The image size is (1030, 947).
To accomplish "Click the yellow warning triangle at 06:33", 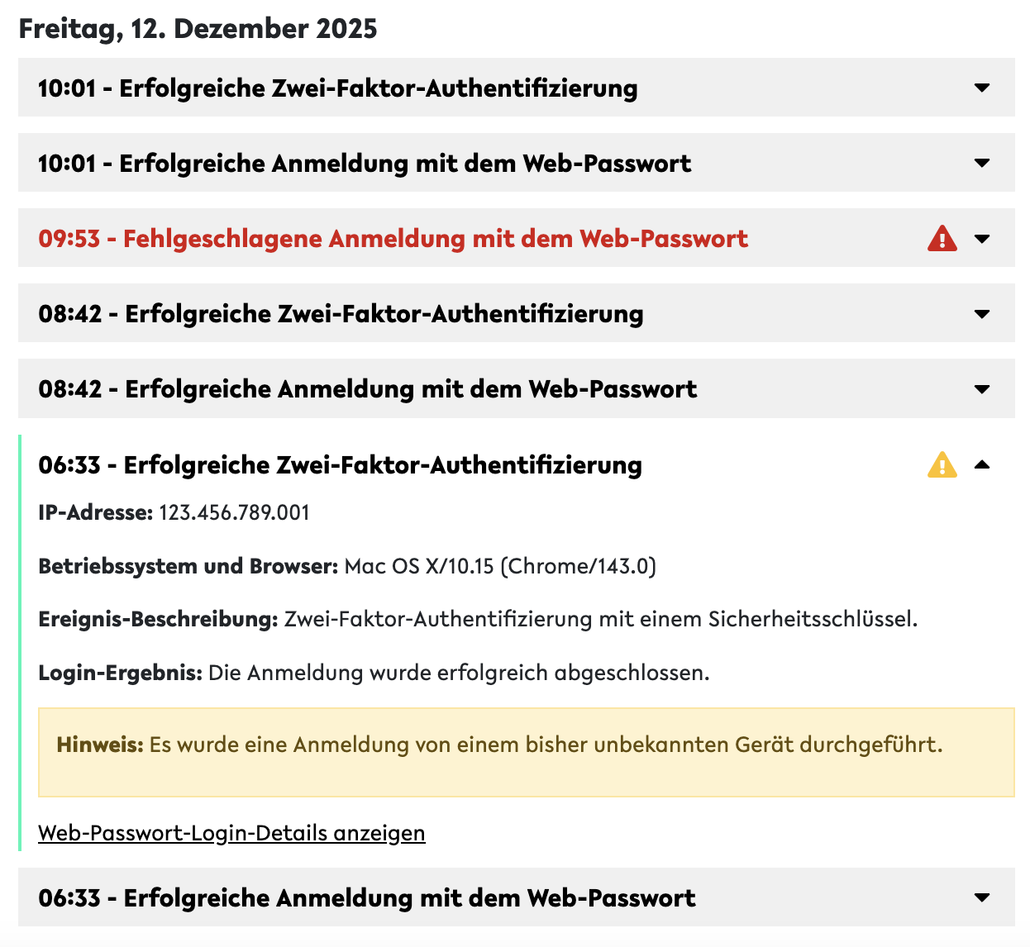I will (942, 465).
